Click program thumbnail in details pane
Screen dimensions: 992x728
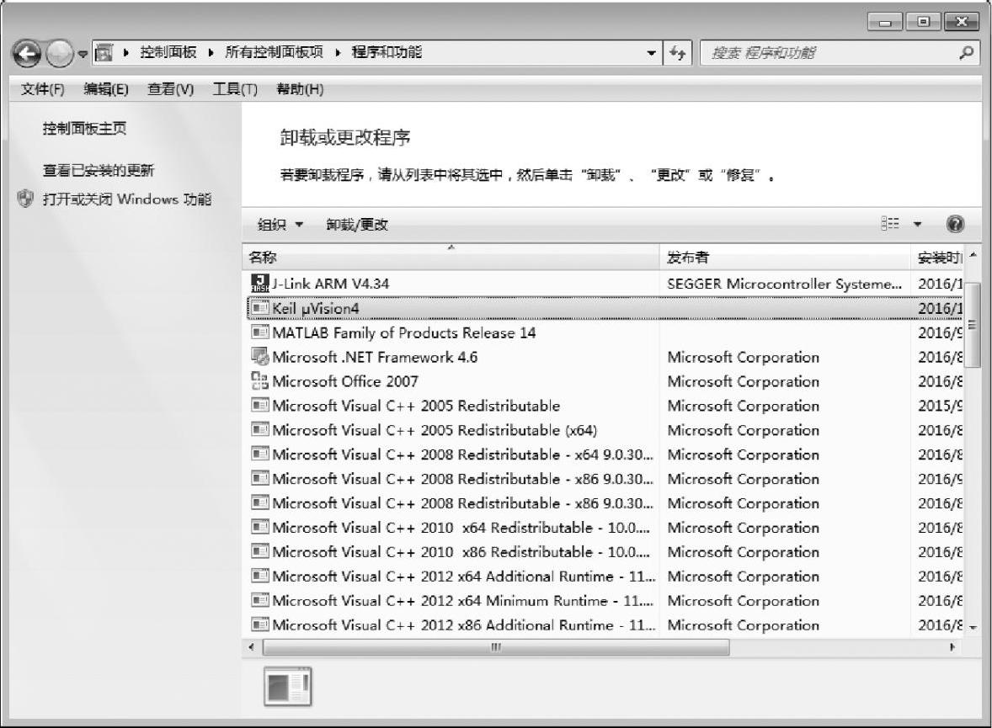pyautogui.click(x=288, y=686)
